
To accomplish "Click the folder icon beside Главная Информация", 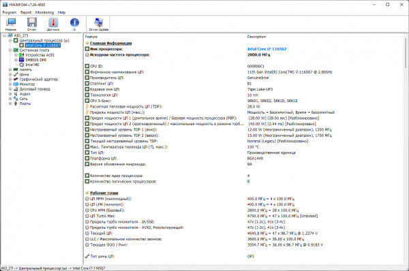I will point(87,44).
